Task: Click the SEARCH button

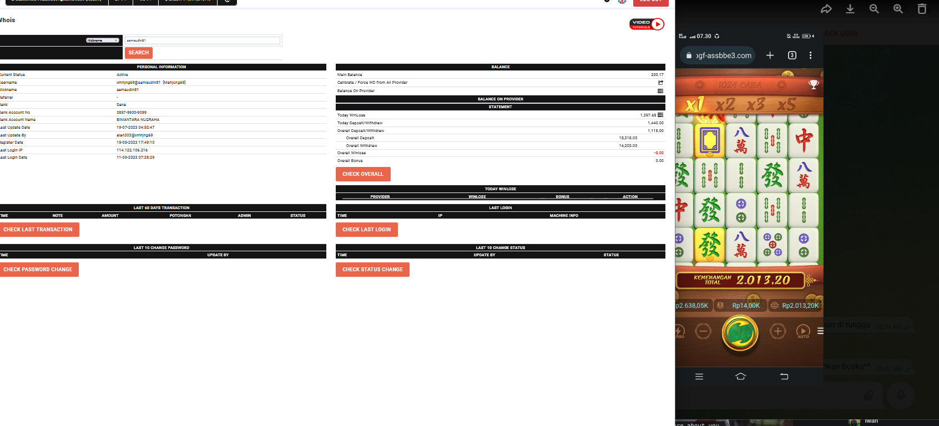Action: click(x=139, y=53)
